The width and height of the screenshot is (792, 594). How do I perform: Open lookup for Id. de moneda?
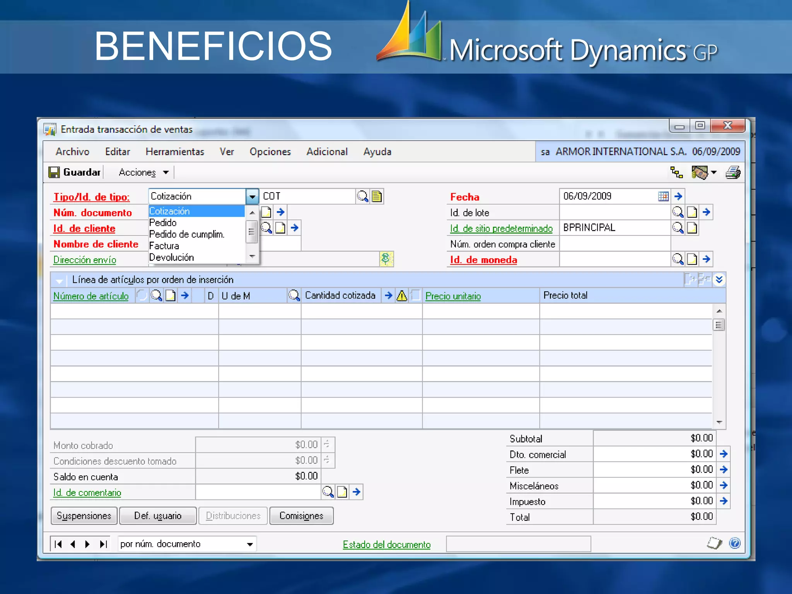pos(678,259)
